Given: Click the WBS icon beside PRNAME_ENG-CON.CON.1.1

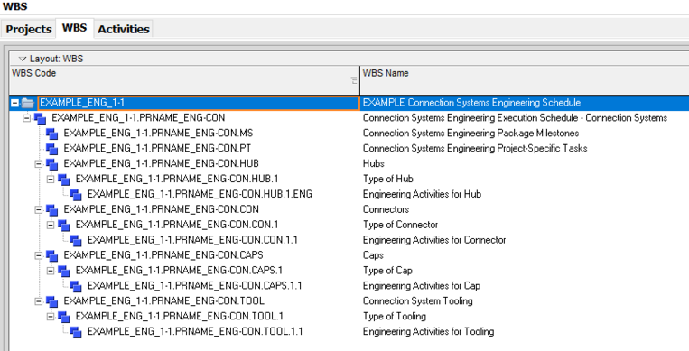Looking at the screenshot, I should pyautogui.click(x=76, y=240).
